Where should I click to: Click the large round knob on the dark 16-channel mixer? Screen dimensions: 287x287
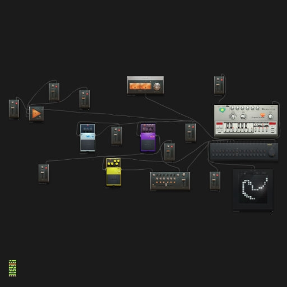[x=272, y=152]
